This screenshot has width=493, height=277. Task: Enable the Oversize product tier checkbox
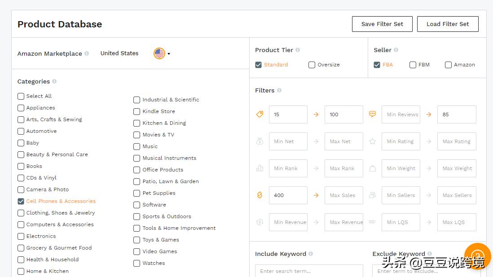point(312,65)
